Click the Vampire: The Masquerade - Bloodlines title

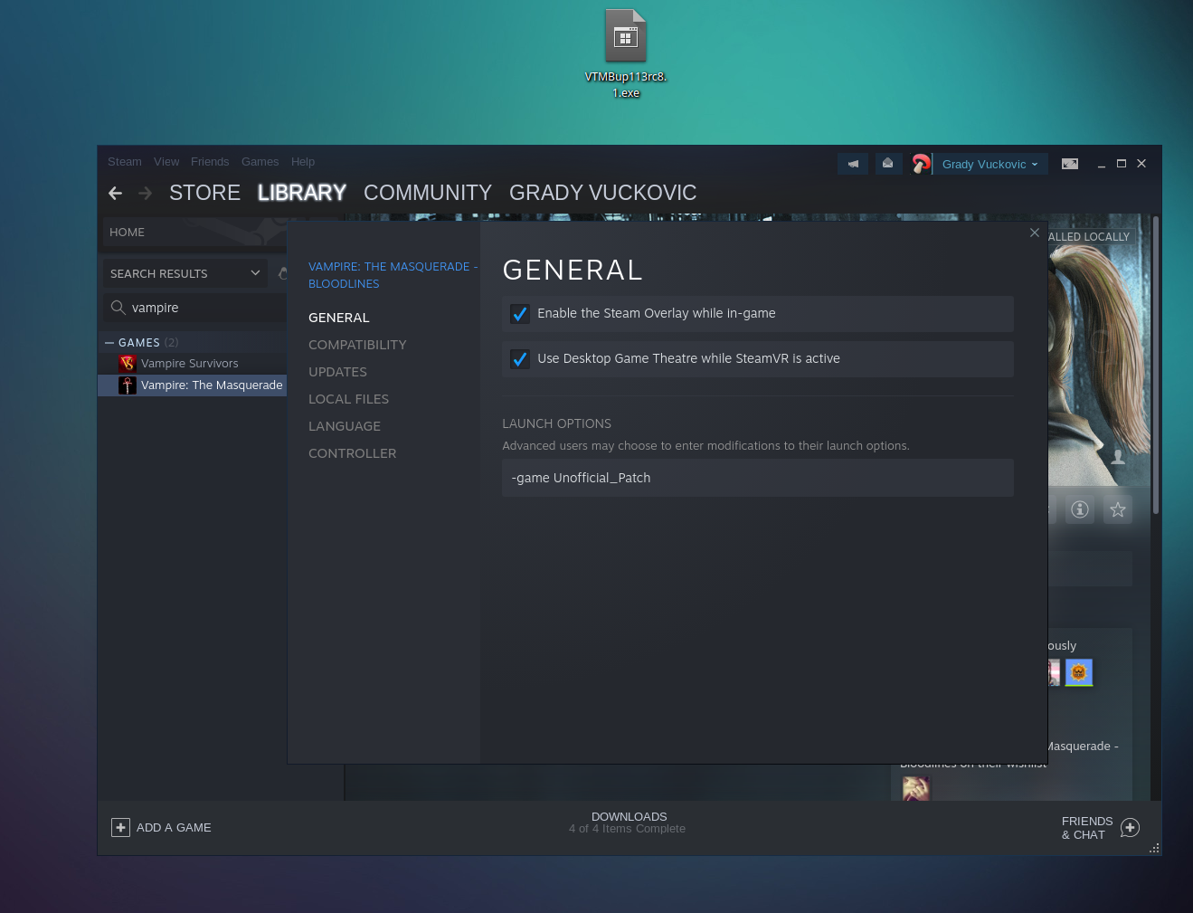tap(393, 275)
